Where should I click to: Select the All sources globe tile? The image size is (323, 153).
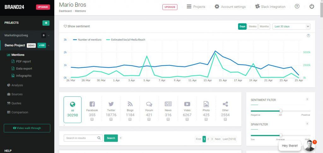pos(73,110)
